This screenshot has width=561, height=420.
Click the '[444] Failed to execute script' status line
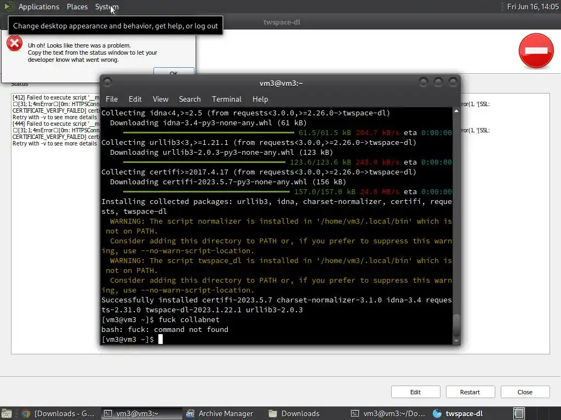pyautogui.click(x=56, y=124)
